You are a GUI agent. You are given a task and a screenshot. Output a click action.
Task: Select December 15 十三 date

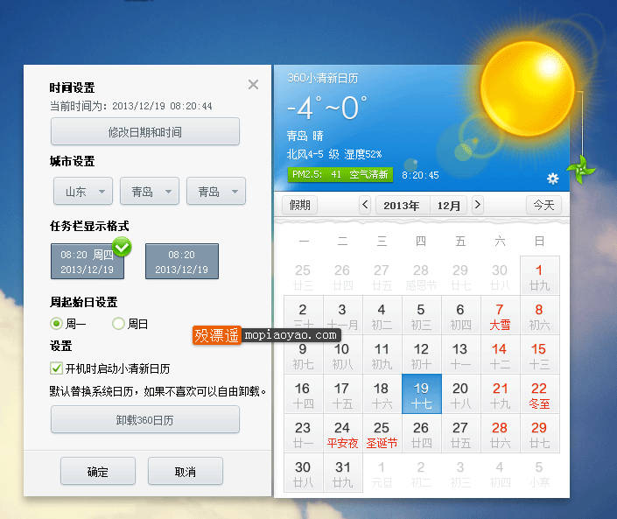coord(539,354)
